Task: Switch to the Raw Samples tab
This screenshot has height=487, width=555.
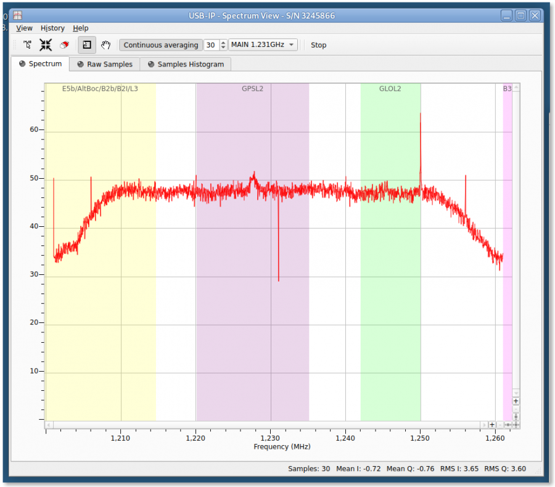Action: click(x=104, y=63)
